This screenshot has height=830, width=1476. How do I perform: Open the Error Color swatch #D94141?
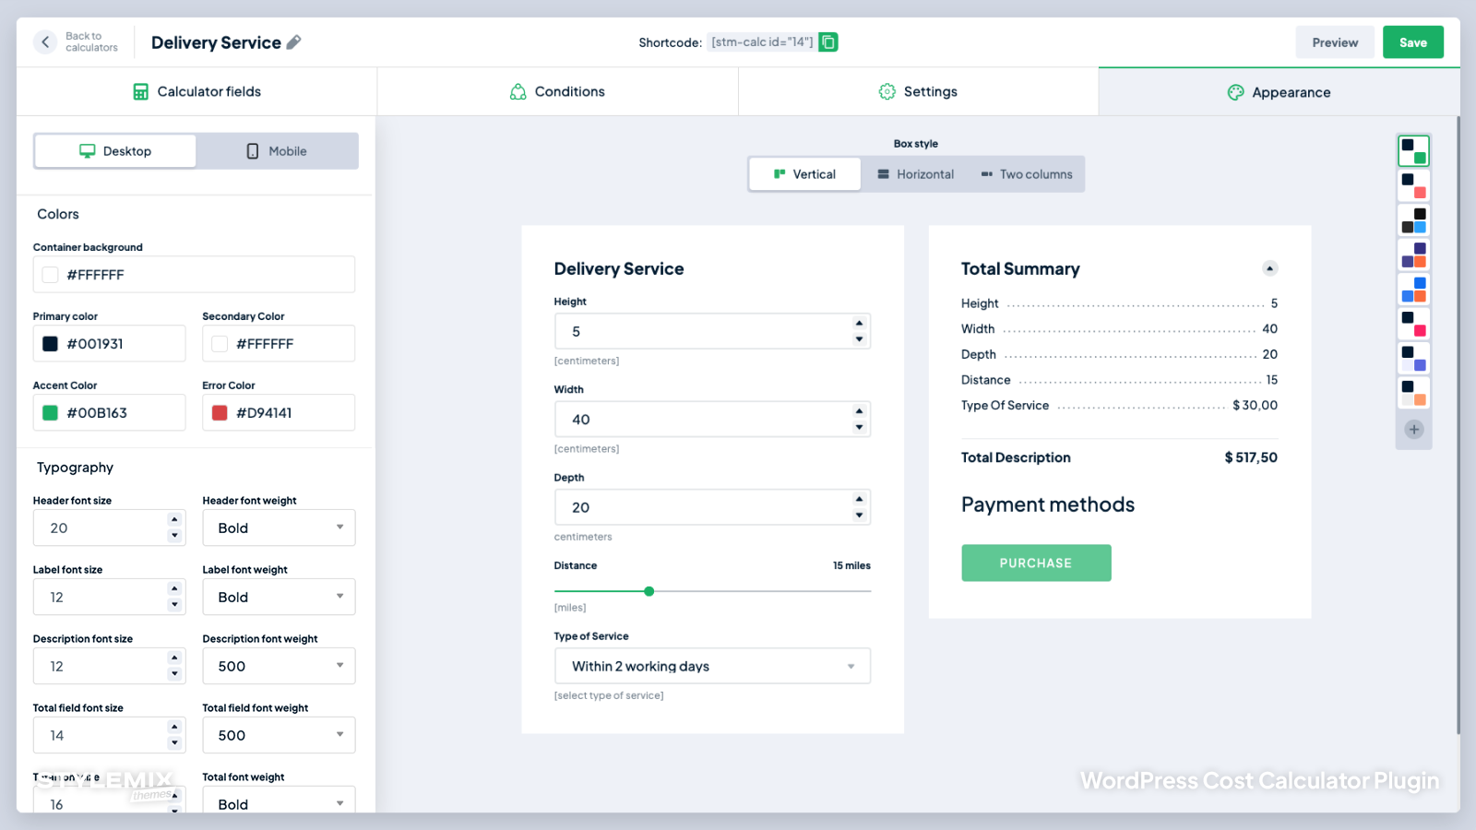tap(220, 413)
